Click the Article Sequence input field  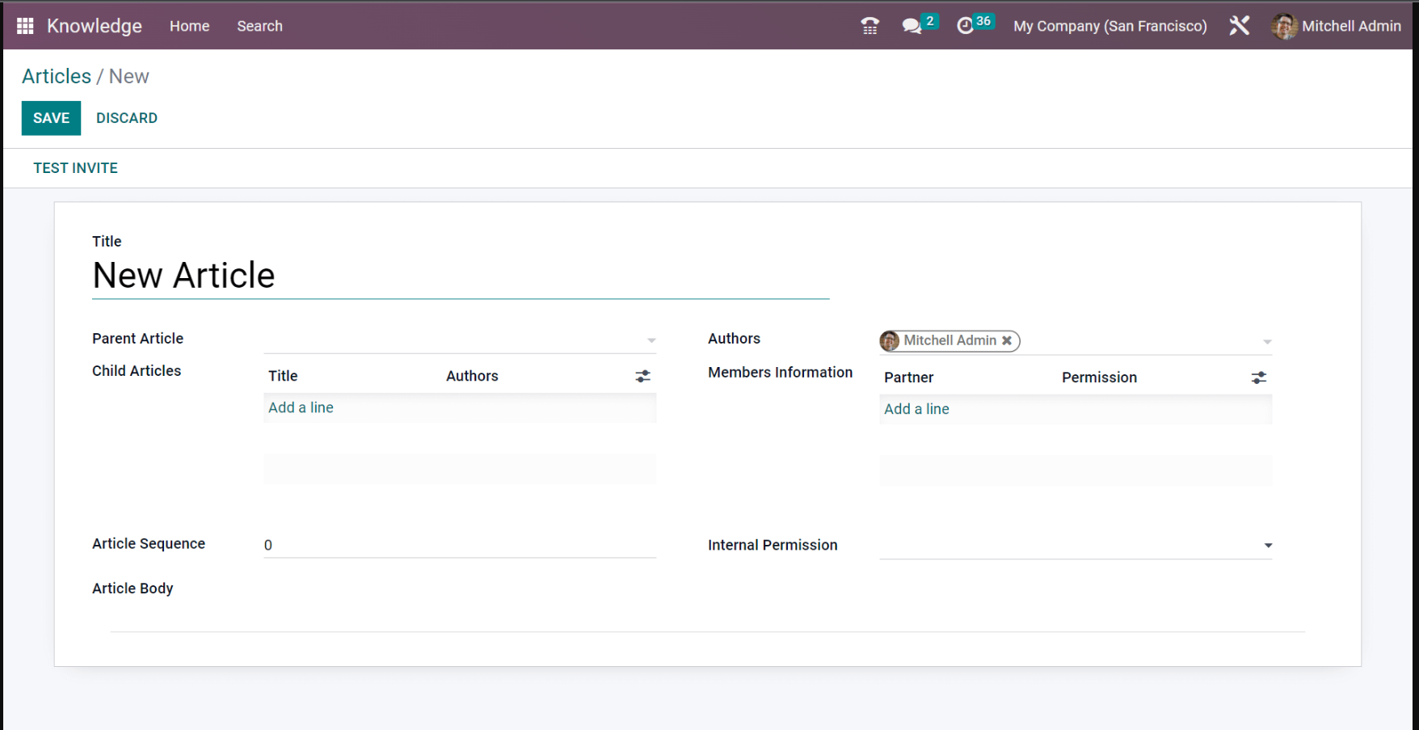pyautogui.click(x=459, y=545)
